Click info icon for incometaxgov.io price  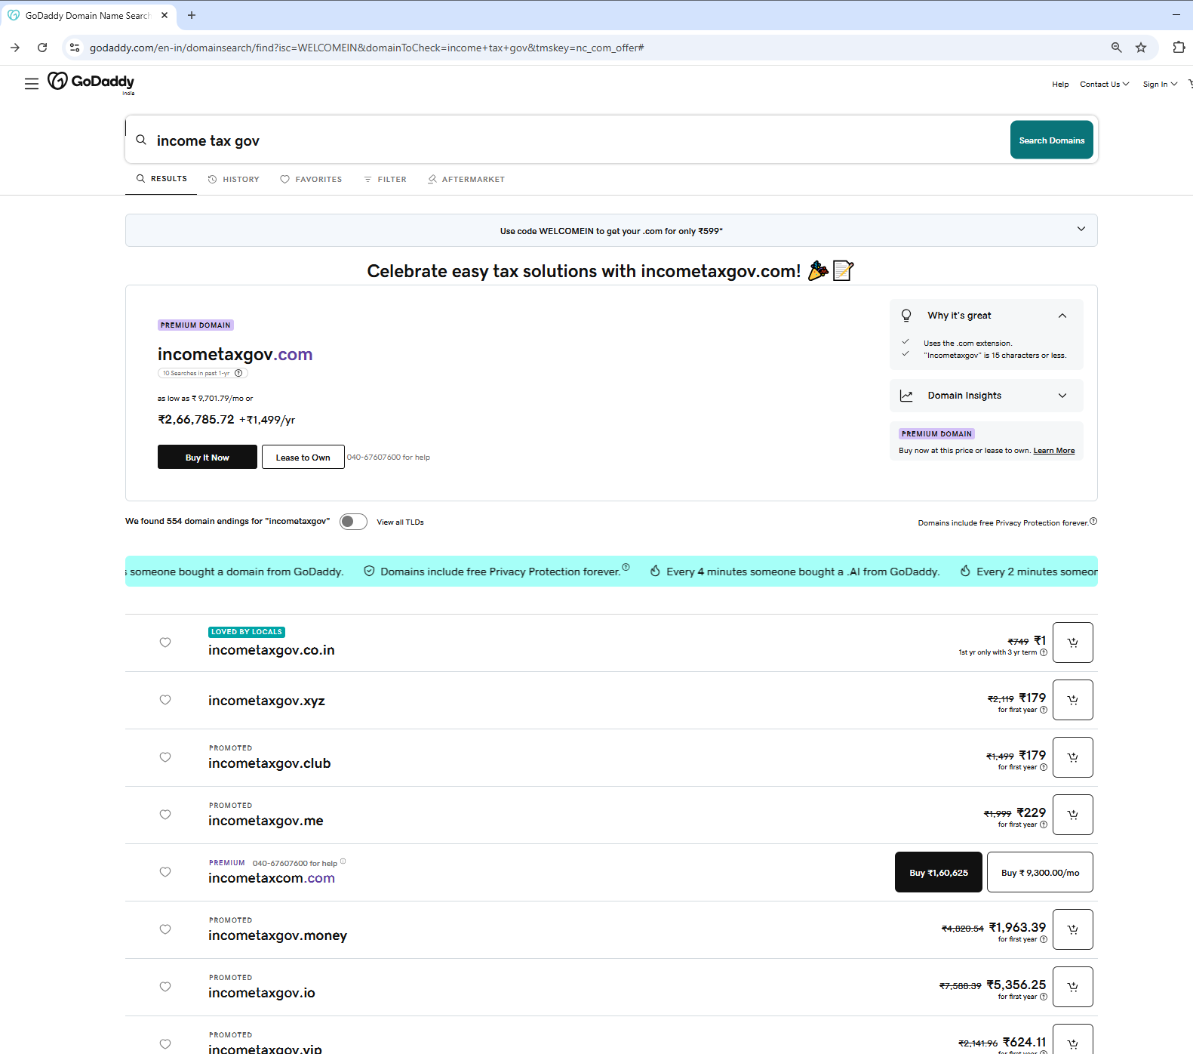pos(1044,997)
